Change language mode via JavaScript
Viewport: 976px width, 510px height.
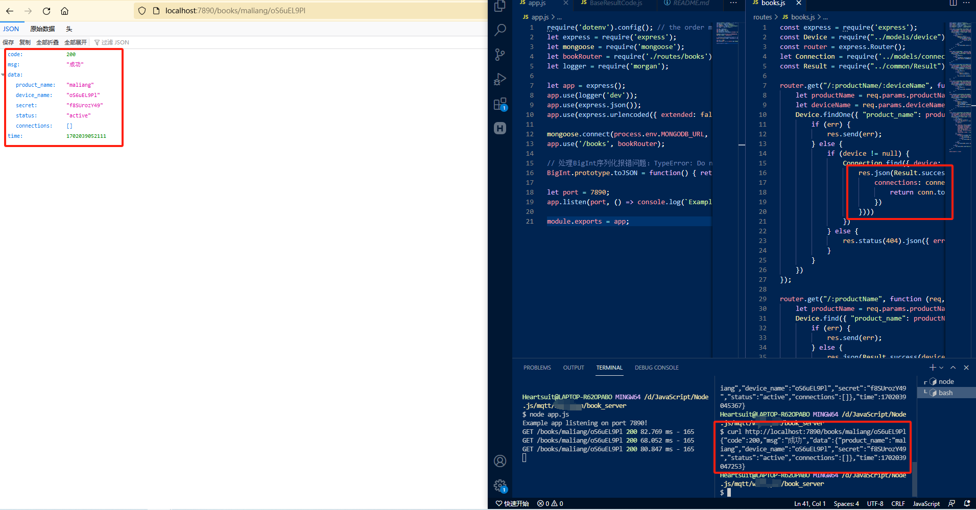tap(926, 504)
